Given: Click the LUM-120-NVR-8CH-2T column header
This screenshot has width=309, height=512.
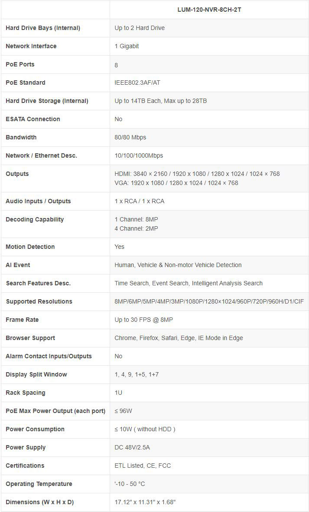Looking at the screenshot, I should (209, 9).
